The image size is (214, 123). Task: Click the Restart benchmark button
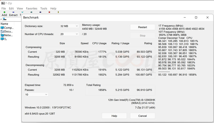[x=143, y=27]
